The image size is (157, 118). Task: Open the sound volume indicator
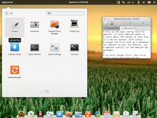tap(144, 2)
